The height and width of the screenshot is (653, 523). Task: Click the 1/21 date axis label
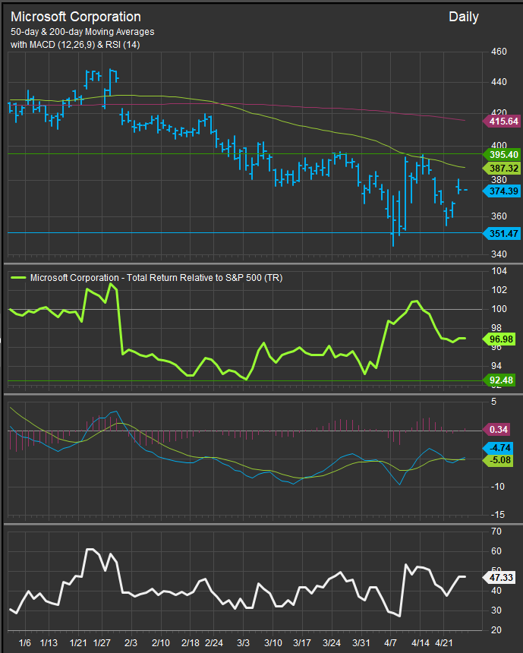tap(78, 642)
